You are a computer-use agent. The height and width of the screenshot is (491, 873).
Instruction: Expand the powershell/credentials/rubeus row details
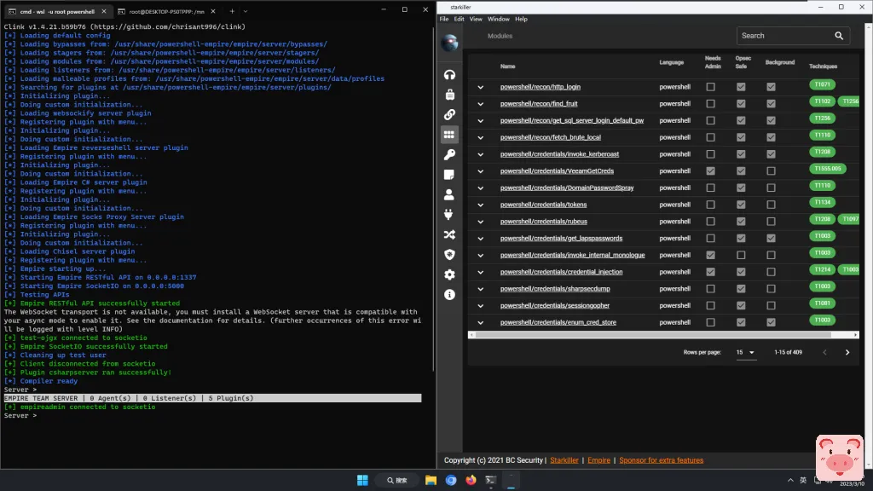(x=481, y=222)
